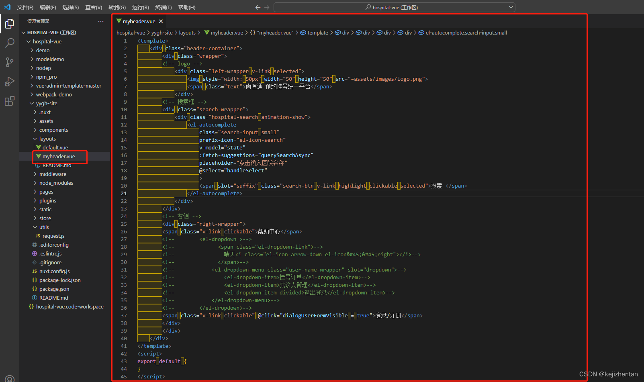Open the Extensions view icon
Viewport: 644px width, 382px height.
[10, 101]
